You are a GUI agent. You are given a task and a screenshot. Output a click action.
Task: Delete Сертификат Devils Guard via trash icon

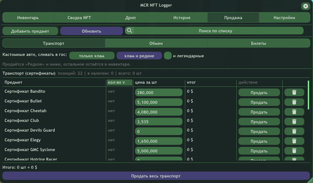click(294, 131)
